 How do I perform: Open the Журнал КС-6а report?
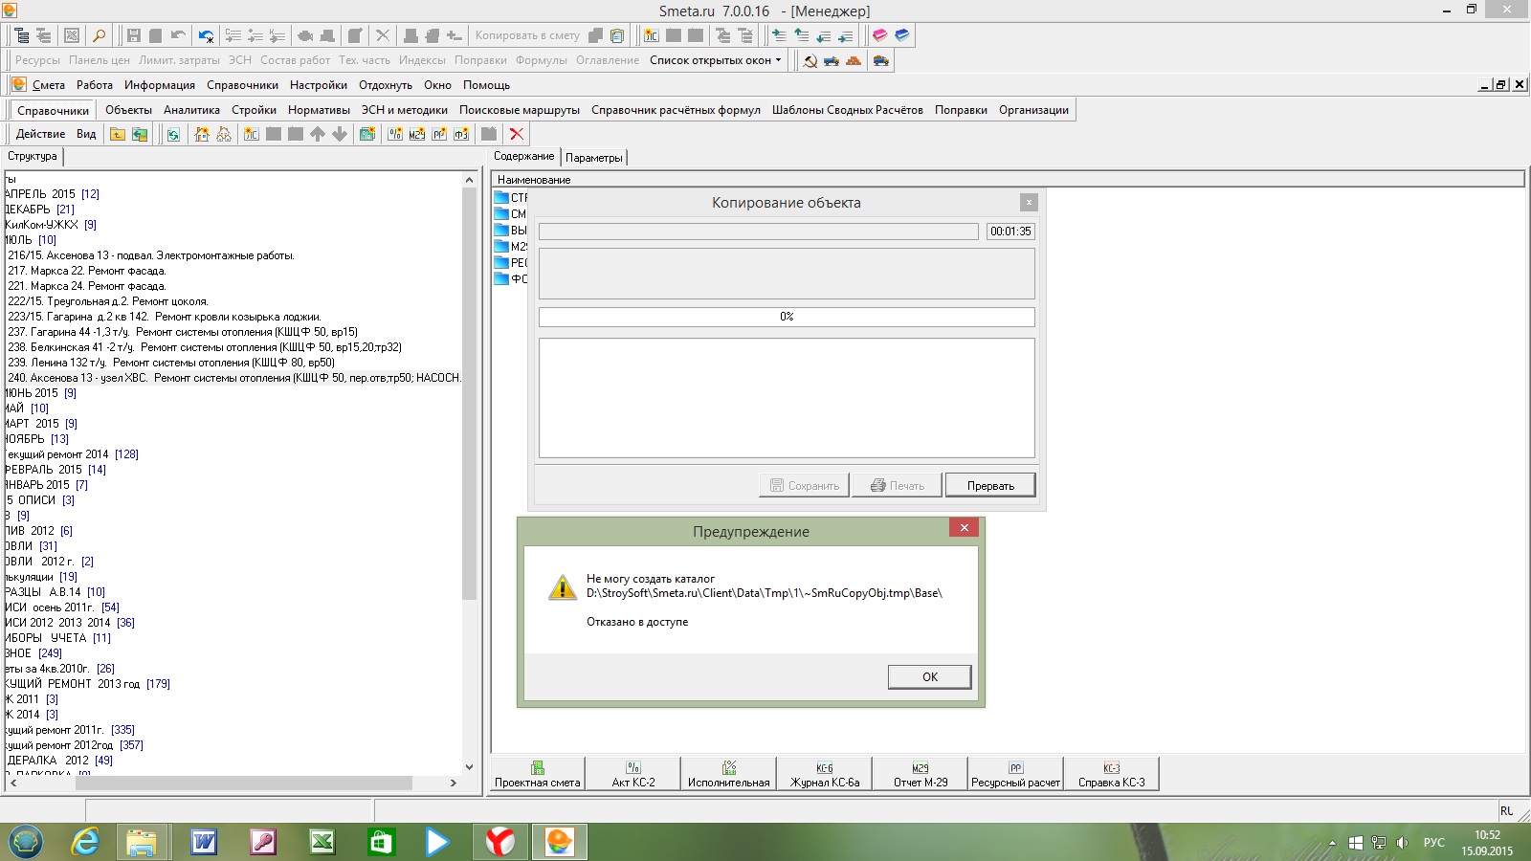(825, 774)
